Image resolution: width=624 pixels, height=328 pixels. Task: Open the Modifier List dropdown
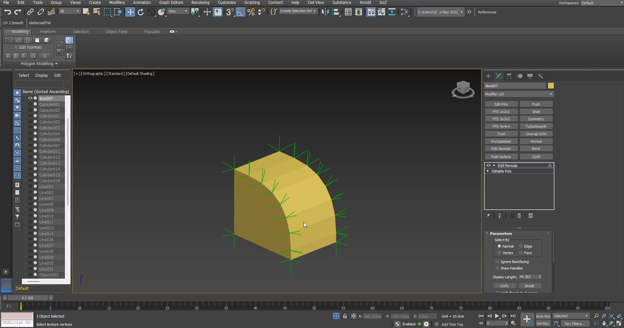point(519,94)
